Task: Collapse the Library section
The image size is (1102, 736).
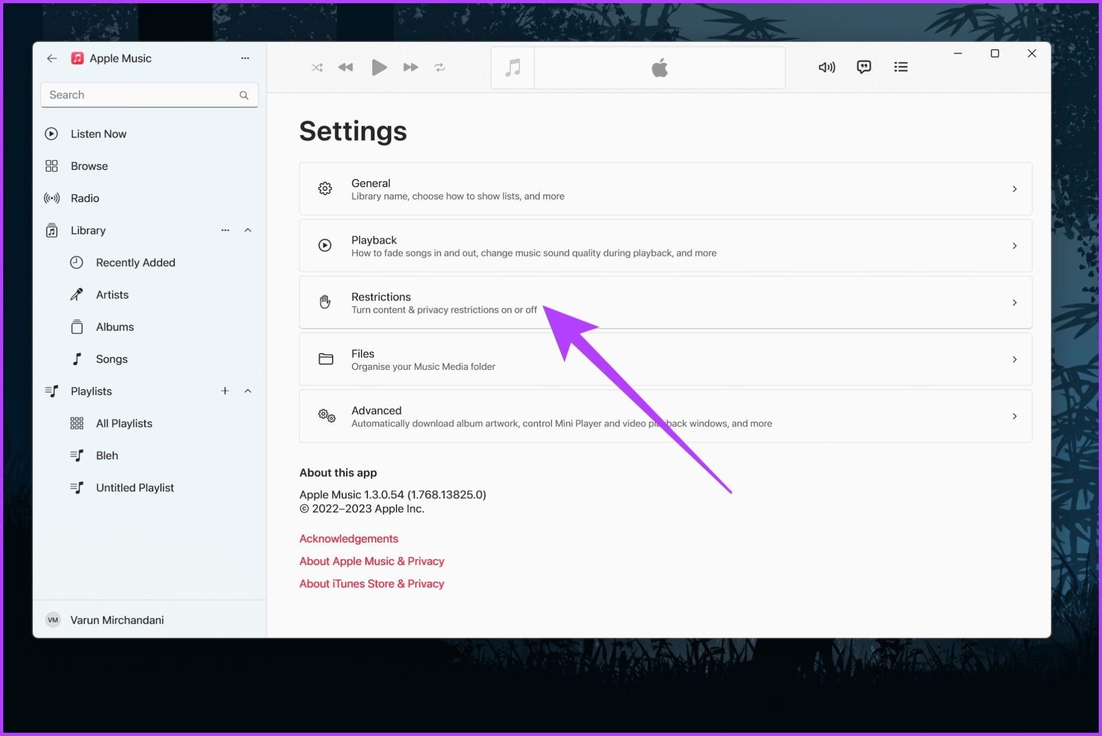Action: [x=248, y=230]
